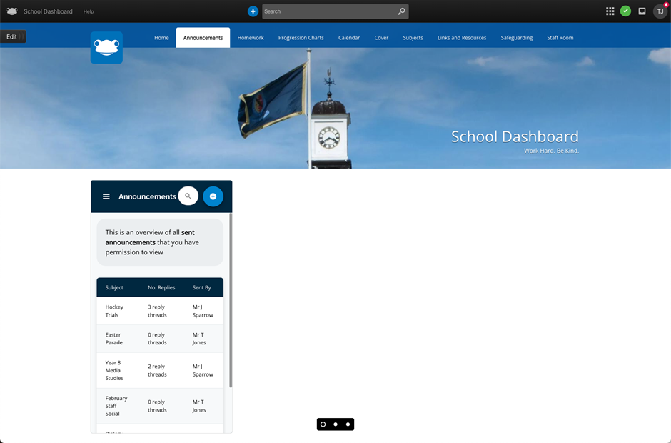This screenshot has width=671, height=443.
Task: Go to the Subjects tab
Action: click(x=413, y=38)
